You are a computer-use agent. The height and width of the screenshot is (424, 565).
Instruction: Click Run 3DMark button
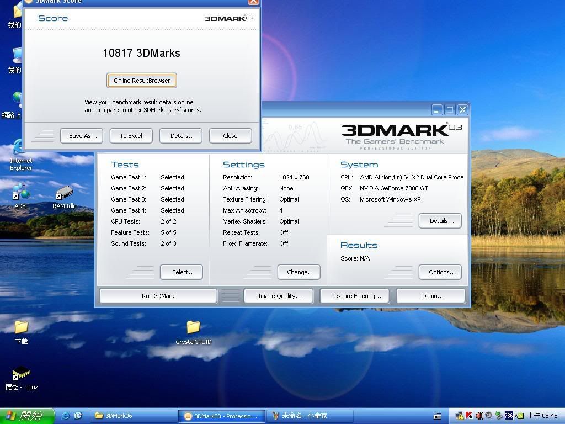[x=158, y=296]
